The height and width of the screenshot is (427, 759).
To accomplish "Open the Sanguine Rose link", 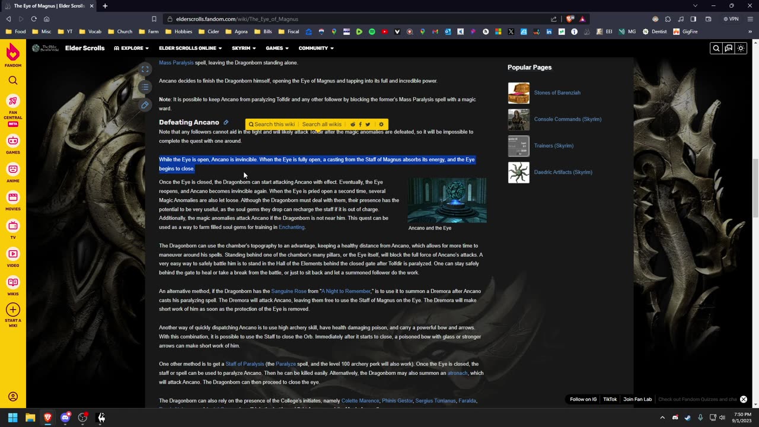I will [289, 291].
